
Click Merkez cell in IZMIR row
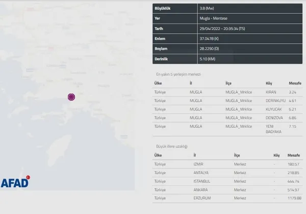[240, 164]
